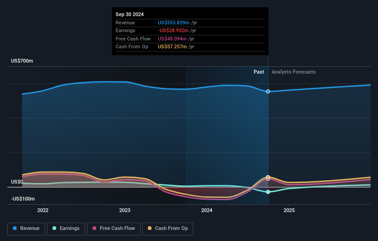Image resolution: width=378 pixels, height=241 pixels.
Task: Click the -US$100m y-axis label
Action: 23,199
